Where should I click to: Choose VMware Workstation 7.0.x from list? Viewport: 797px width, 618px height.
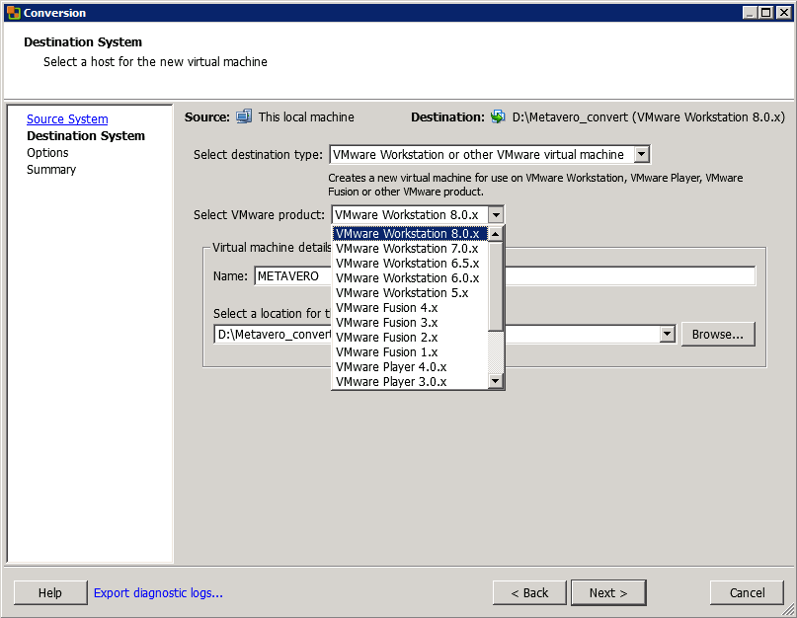click(x=410, y=249)
